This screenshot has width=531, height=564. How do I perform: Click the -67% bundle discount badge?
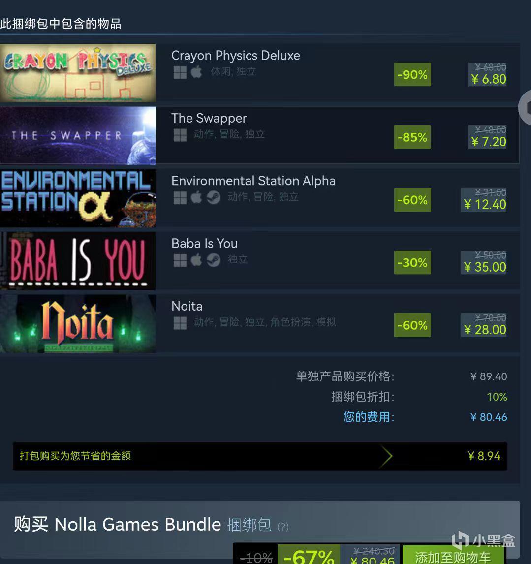(x=309, y=556)
